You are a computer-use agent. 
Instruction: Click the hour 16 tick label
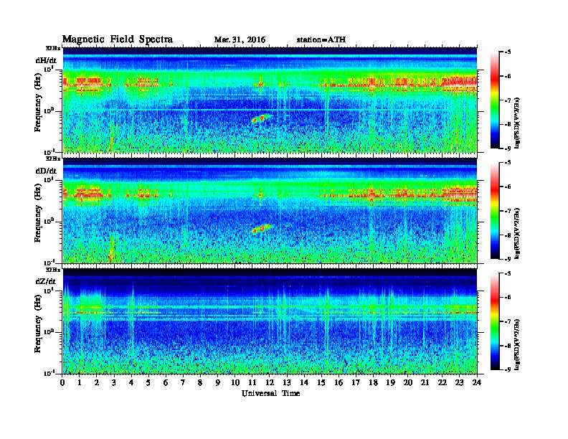[339, 383]
